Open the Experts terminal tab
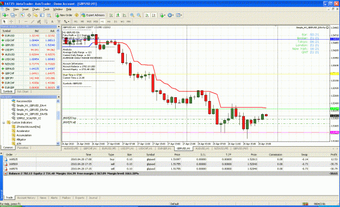The height and width of the screenshot is (207, 340). pos(79,198)
